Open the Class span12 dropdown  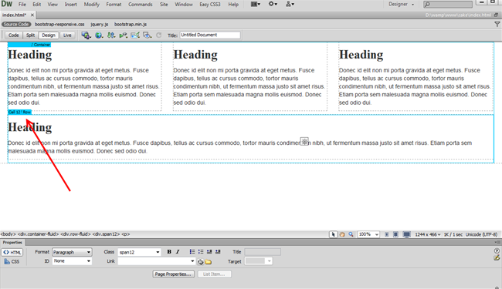pos(139,252)
